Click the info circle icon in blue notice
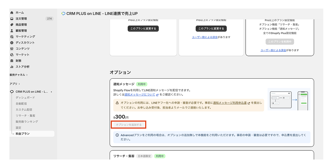Image resolution: width=333 pixels, height=167 pixels. (117, 135)
